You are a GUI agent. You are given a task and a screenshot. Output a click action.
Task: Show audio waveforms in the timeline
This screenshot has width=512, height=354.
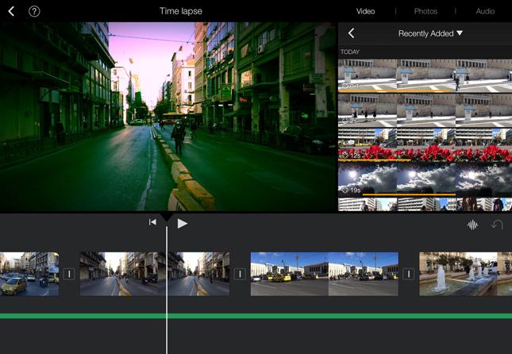coord(472,225)
